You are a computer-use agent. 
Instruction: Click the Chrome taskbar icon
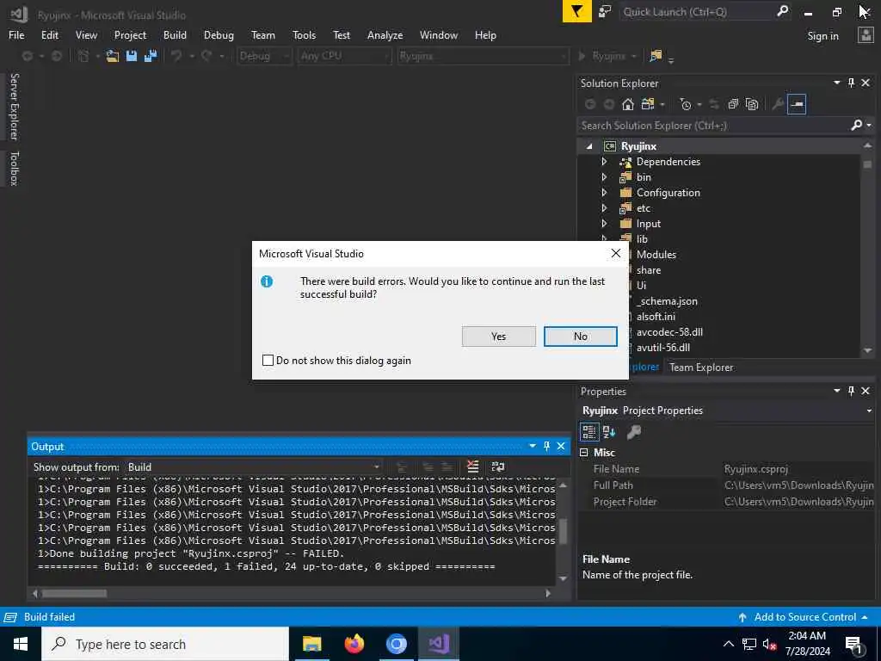coord(396,644)
